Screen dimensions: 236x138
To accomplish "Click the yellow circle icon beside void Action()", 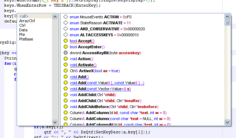I will pos(65,59).
